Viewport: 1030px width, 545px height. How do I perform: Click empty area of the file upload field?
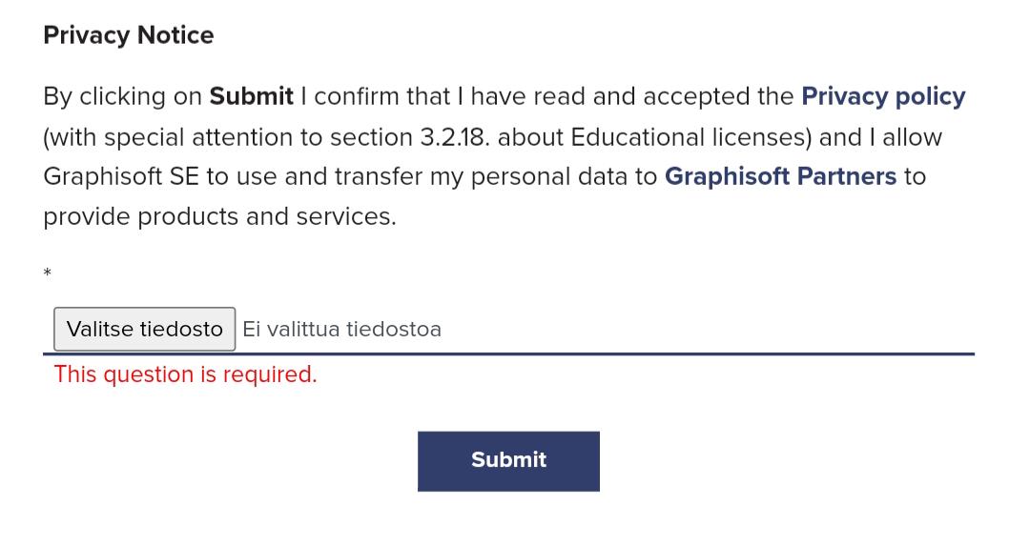pyautogui.click(x=706, y=330)
